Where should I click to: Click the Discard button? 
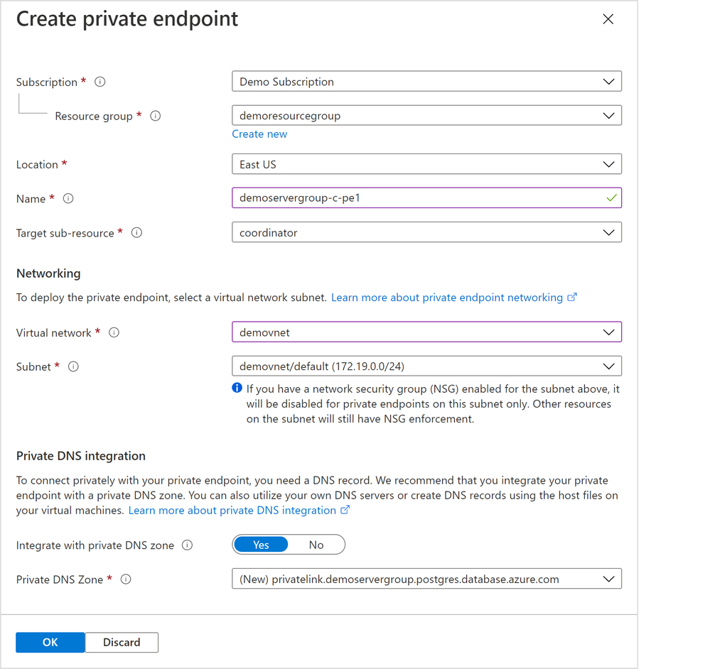pyautogui.click(x=122, y=642)
